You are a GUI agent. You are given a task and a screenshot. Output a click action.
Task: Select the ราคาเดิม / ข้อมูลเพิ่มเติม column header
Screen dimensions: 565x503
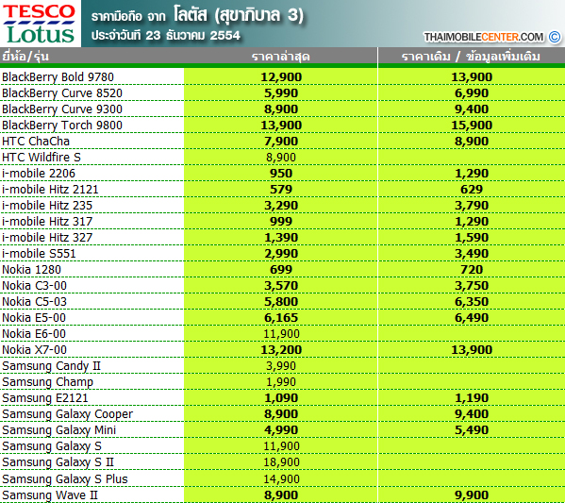(x=471, y=57)
